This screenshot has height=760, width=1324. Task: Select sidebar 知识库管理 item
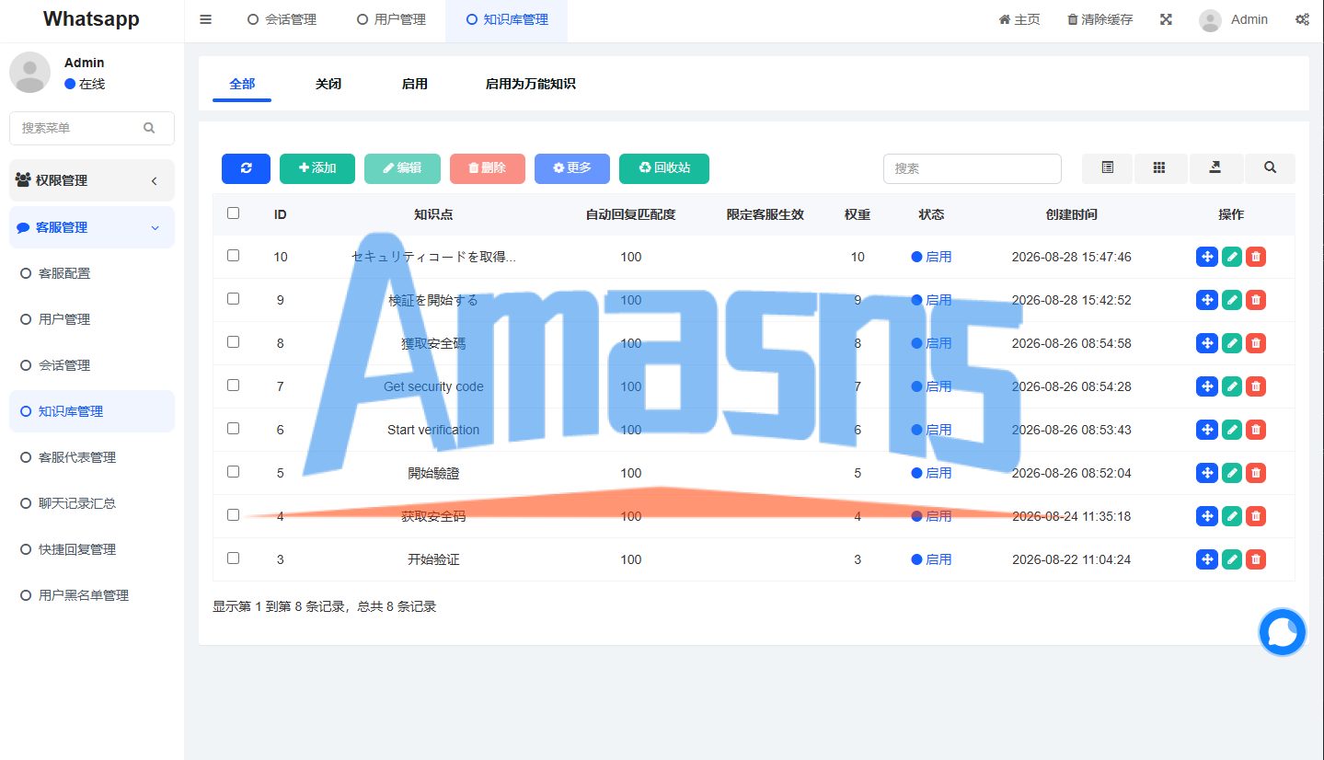(x=92, y=411)
